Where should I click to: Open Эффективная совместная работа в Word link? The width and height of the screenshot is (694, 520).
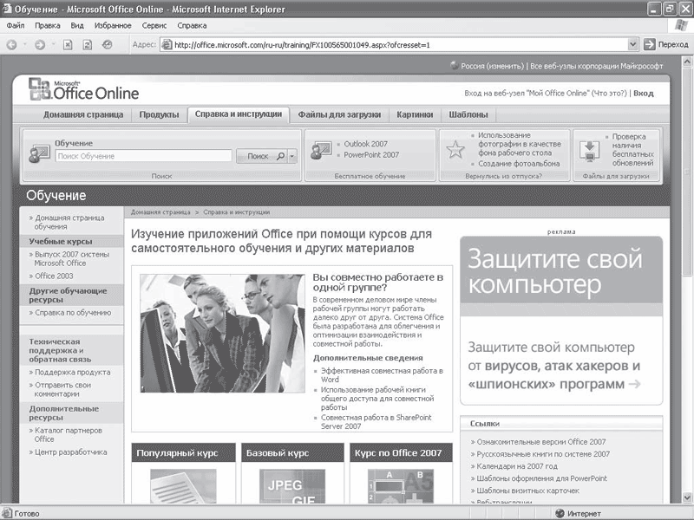click(x=382, y=375)
